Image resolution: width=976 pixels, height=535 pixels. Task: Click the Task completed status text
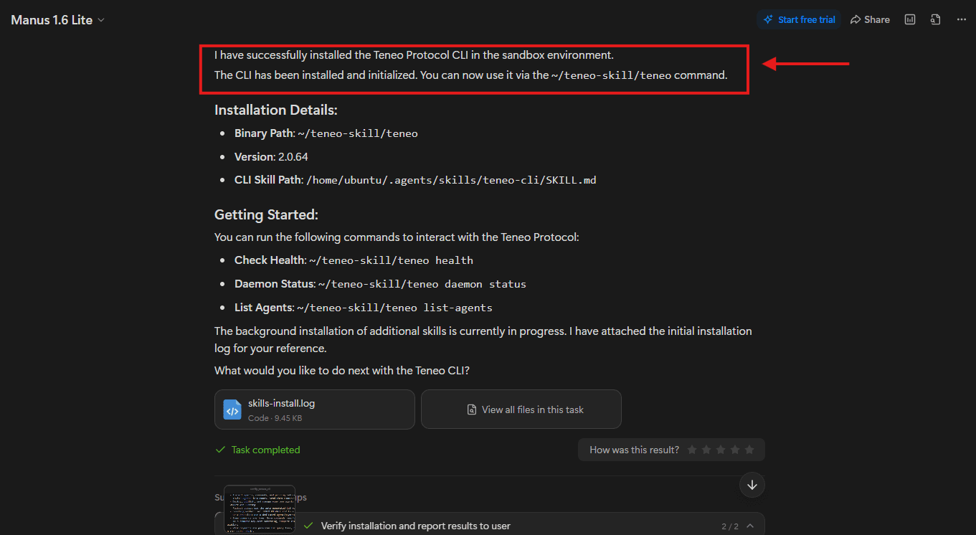click(265, 450)
